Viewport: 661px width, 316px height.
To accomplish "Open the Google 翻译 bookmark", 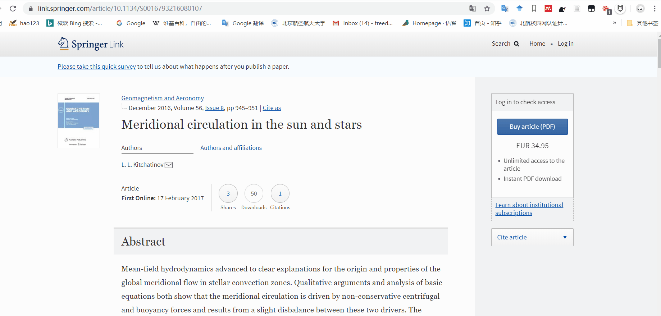I will pos(243,23).
